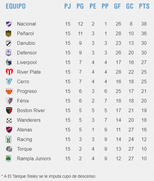
Task: Click the Peñarol yellow-black striped crest
Action: click(x=8, y=33)
